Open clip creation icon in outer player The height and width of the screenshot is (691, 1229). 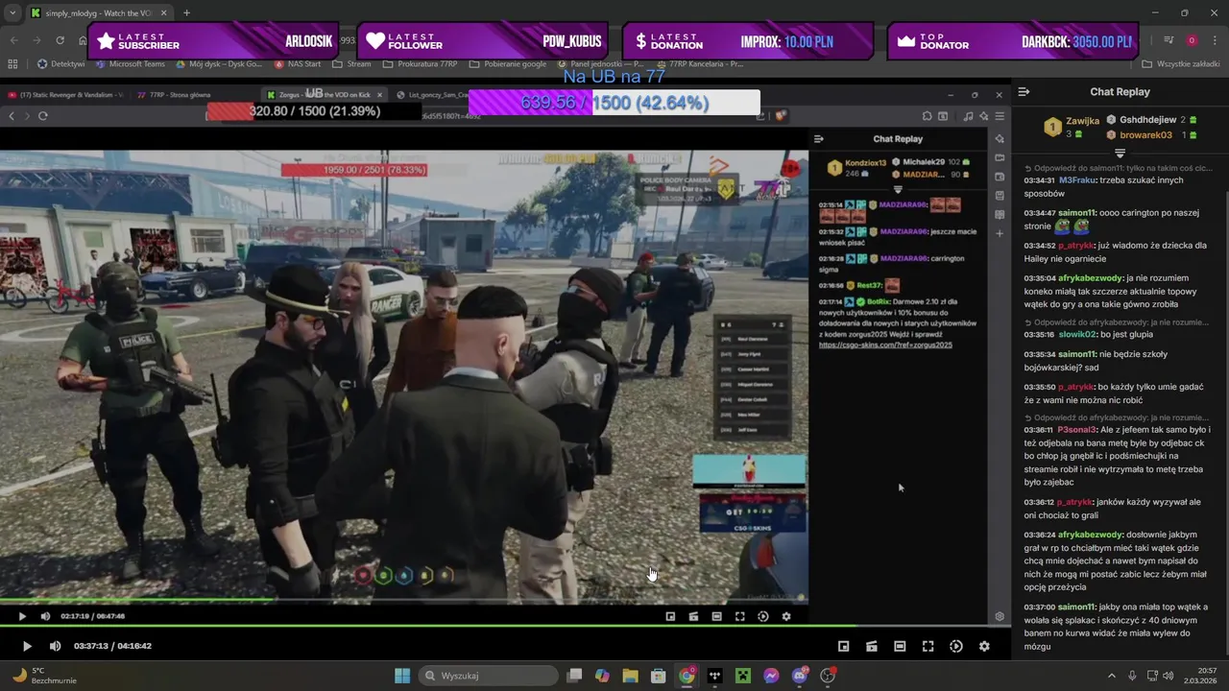point(871,646)
